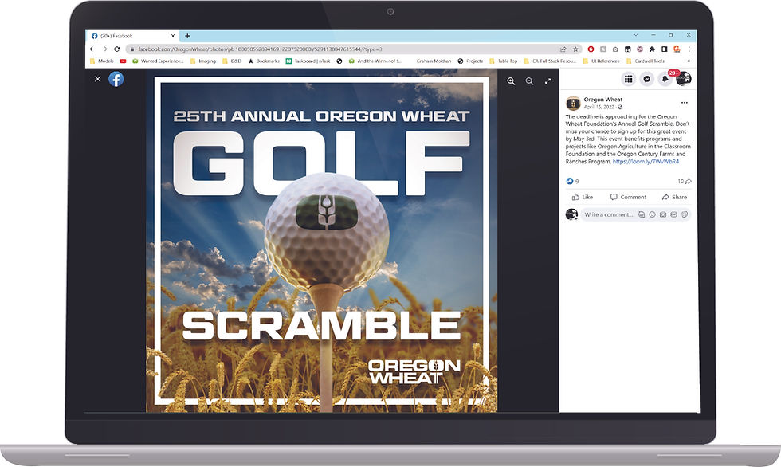Reload the Facebook page
The image size is (781, 467).
pyautogui.click(x=117, y=49)
